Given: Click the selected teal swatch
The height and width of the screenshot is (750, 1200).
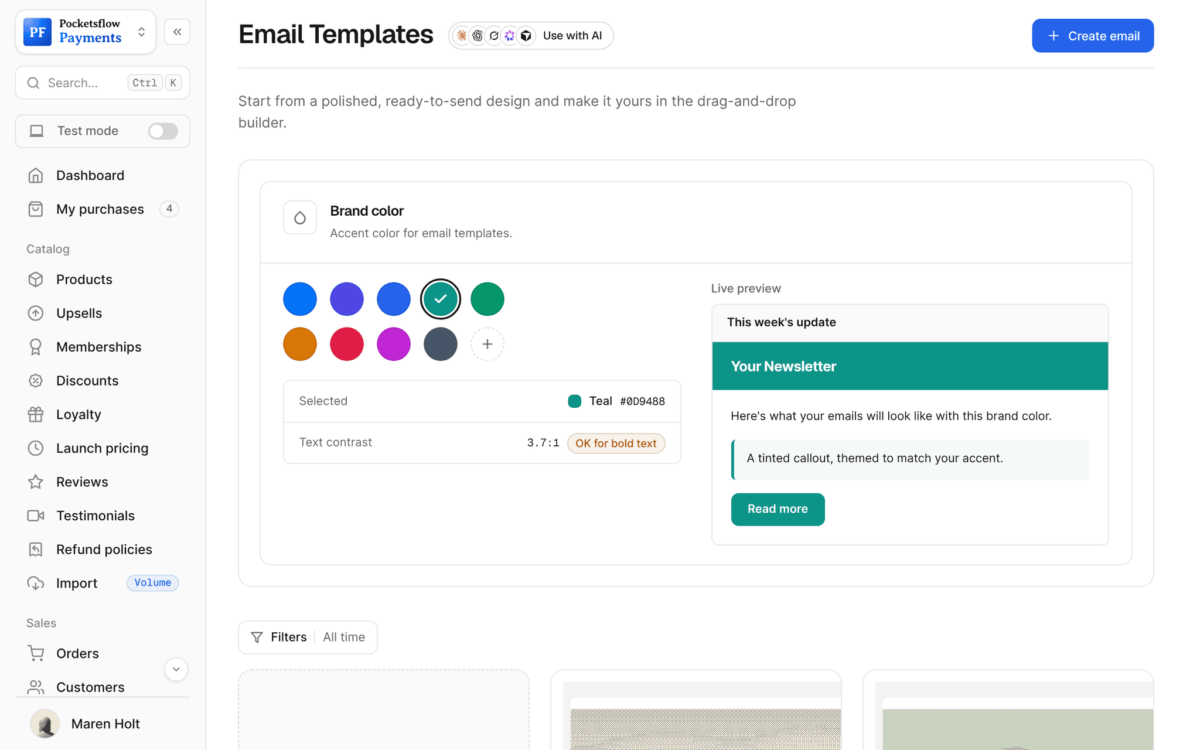Looking at the screenshot, I should point(441,299).
